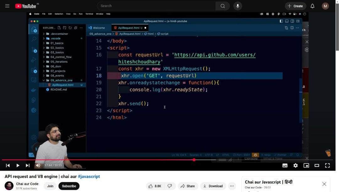Screen dimensions: 339x192
Task: Open the YouTube hamburger guide menu
Action: click(x=7, y=6)
